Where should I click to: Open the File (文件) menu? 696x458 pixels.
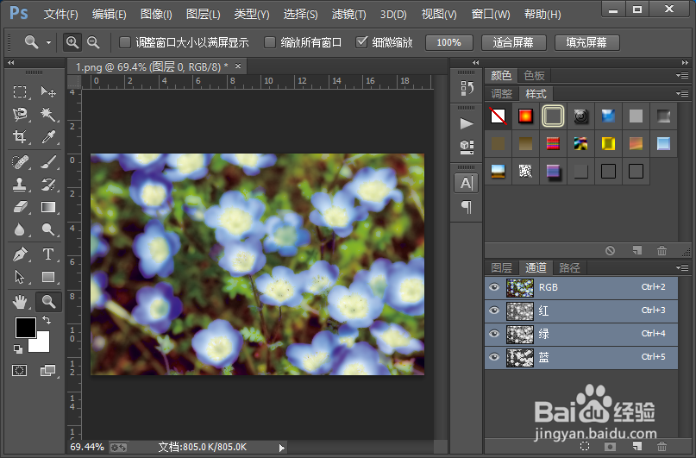click(61, 14)
